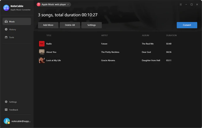Click the Apple Music red note icon
Screen dimensions: 202x128
coord(38,5)
